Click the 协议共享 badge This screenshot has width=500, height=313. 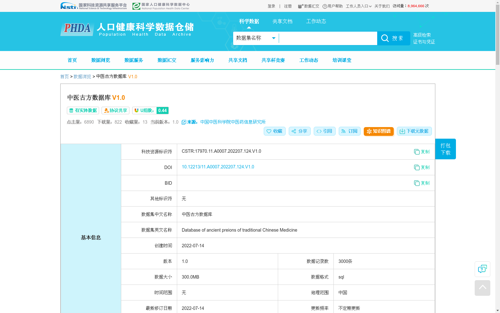pyautogui.click(x=115, y=110)
